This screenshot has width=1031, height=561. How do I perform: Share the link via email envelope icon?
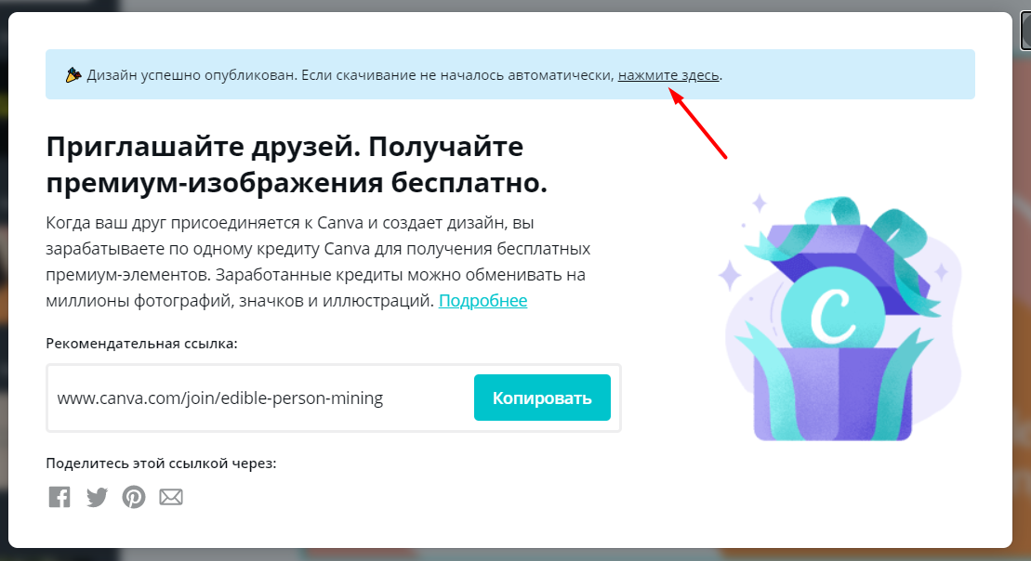click(x=171, y=497)
